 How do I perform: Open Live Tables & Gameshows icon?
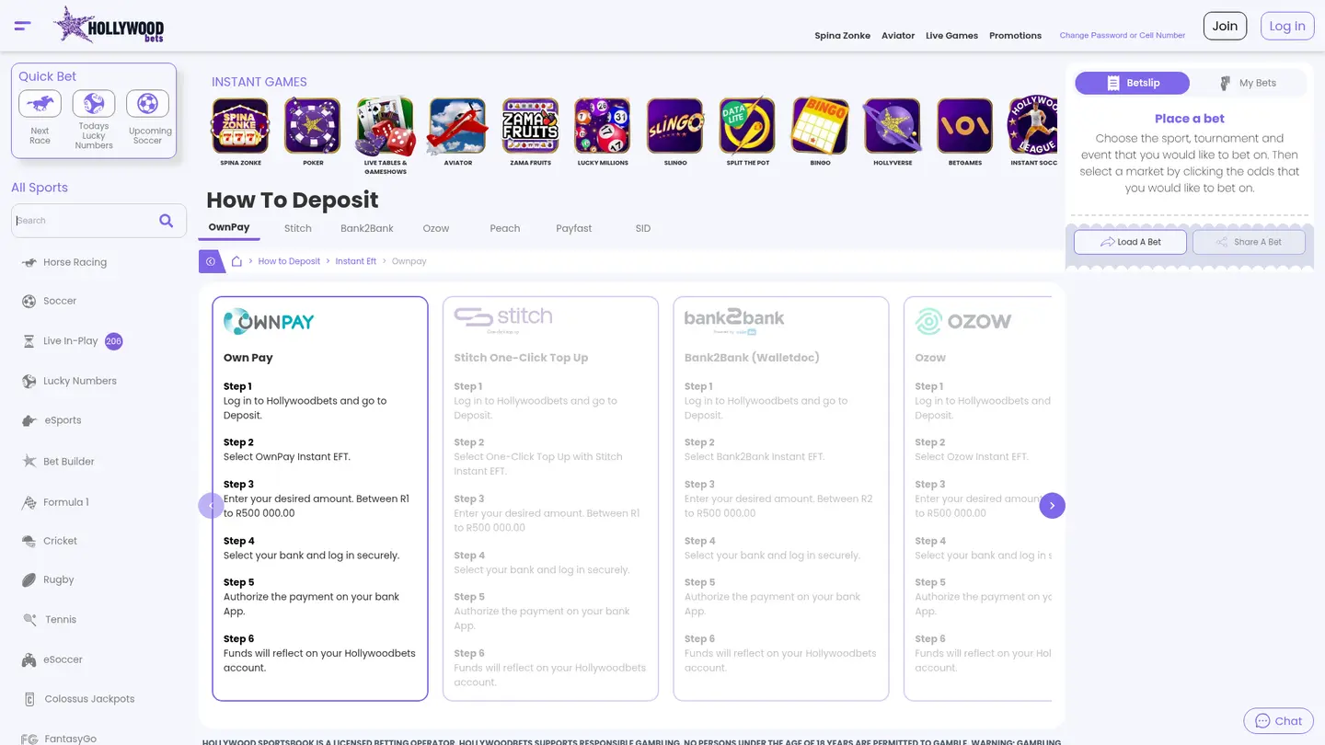tap(386, 126)
